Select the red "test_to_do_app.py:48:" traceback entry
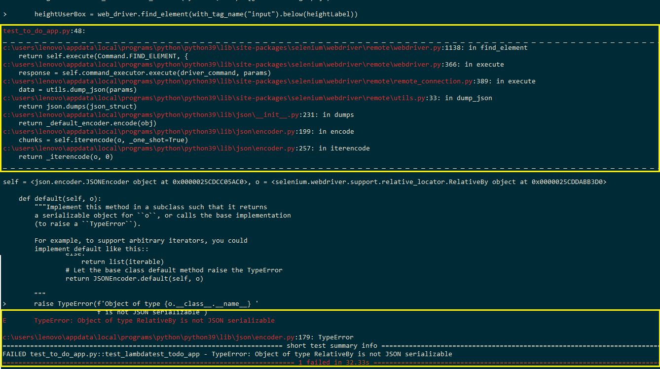This screenshot has width=660, height=369. [x=44, y=31]
